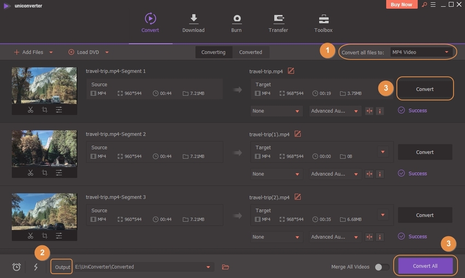Open the output folder icon

coord(225,267)
